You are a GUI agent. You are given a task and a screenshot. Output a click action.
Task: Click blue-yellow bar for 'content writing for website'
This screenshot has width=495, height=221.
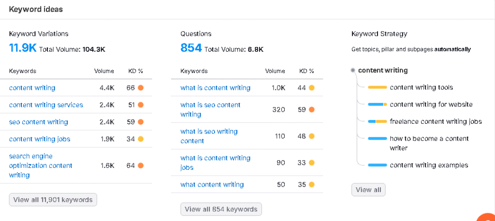[x=377, y=104]
